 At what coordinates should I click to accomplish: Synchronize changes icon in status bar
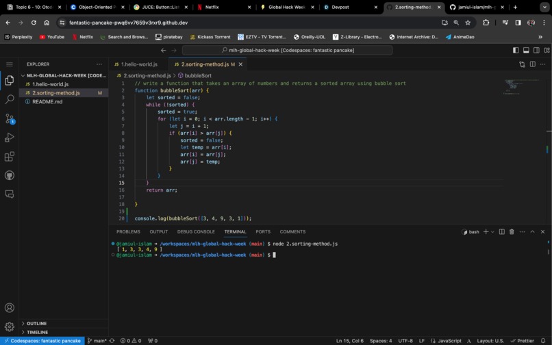point(112,340)
